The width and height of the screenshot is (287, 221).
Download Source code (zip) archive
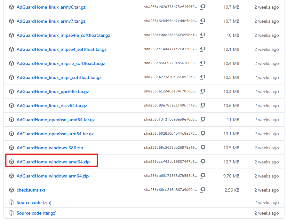pos(34,202)
